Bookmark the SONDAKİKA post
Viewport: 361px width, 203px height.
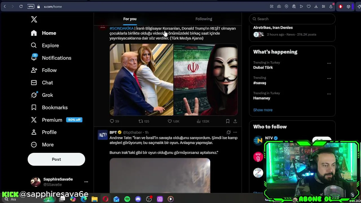coord(228,121)
